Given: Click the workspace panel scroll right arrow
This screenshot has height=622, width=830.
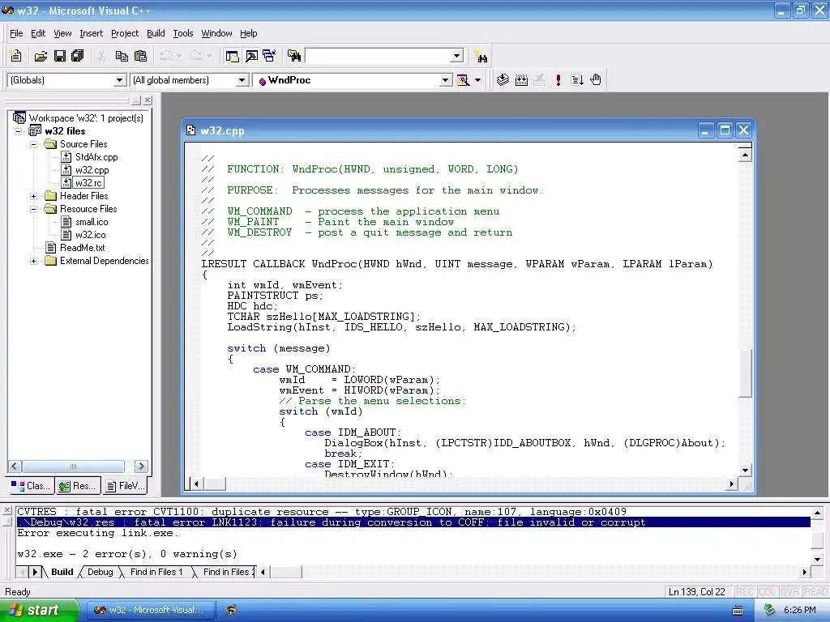Looking at the screenshot, I should point(141,466).
